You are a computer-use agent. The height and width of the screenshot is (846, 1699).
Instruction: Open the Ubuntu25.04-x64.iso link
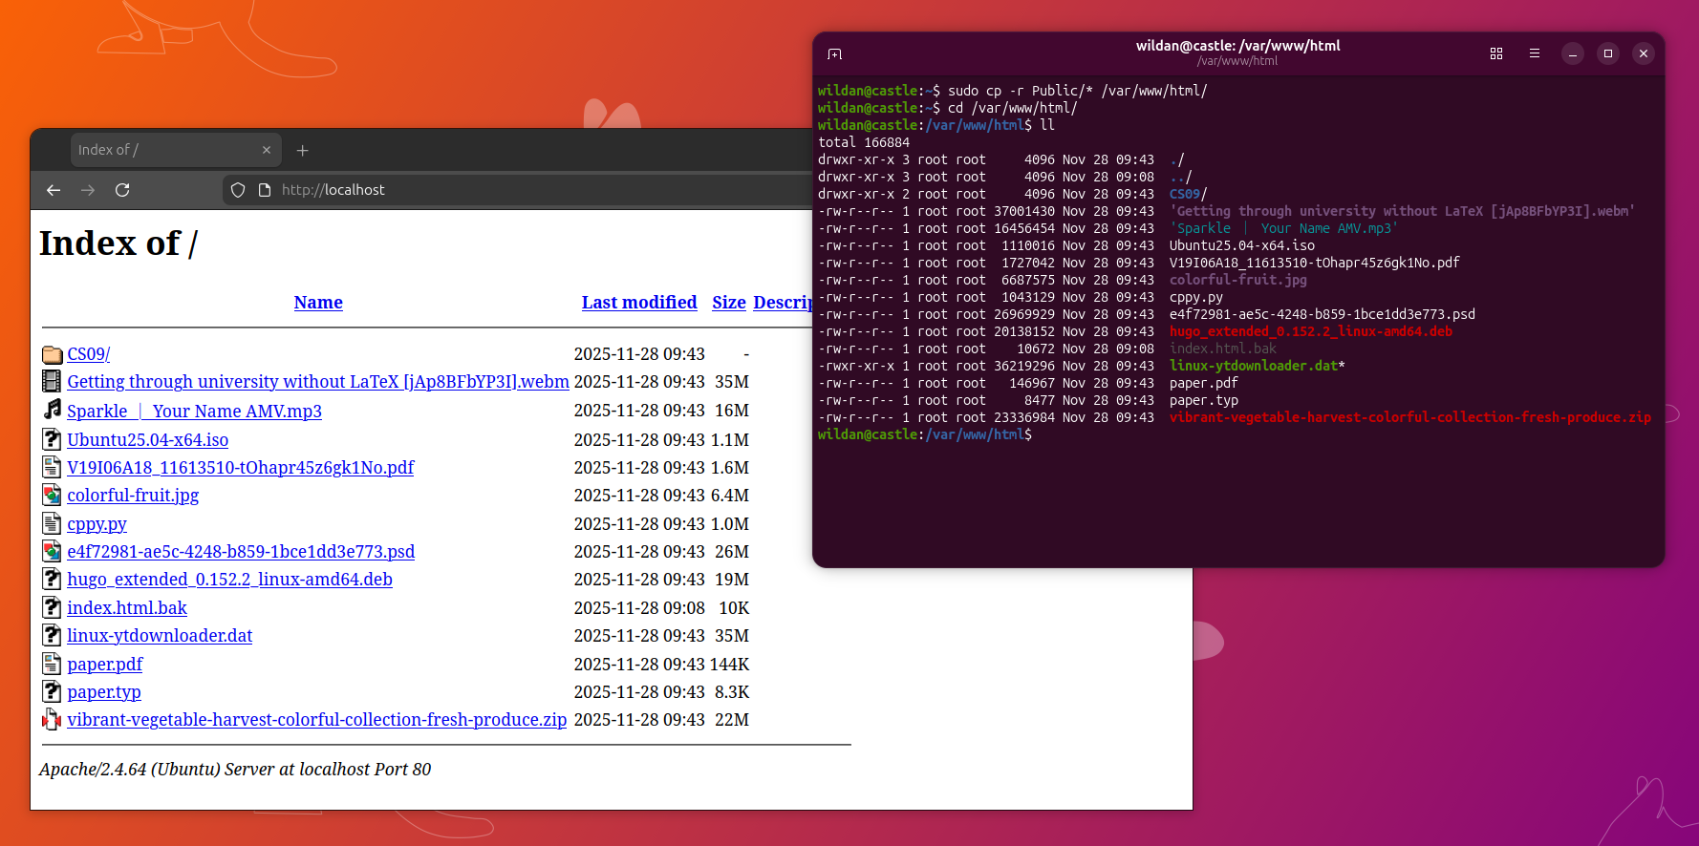click(147, 440)
